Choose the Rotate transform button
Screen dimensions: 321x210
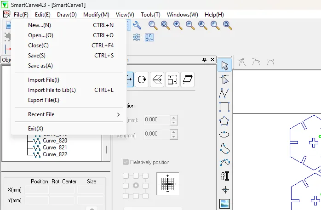142,79
